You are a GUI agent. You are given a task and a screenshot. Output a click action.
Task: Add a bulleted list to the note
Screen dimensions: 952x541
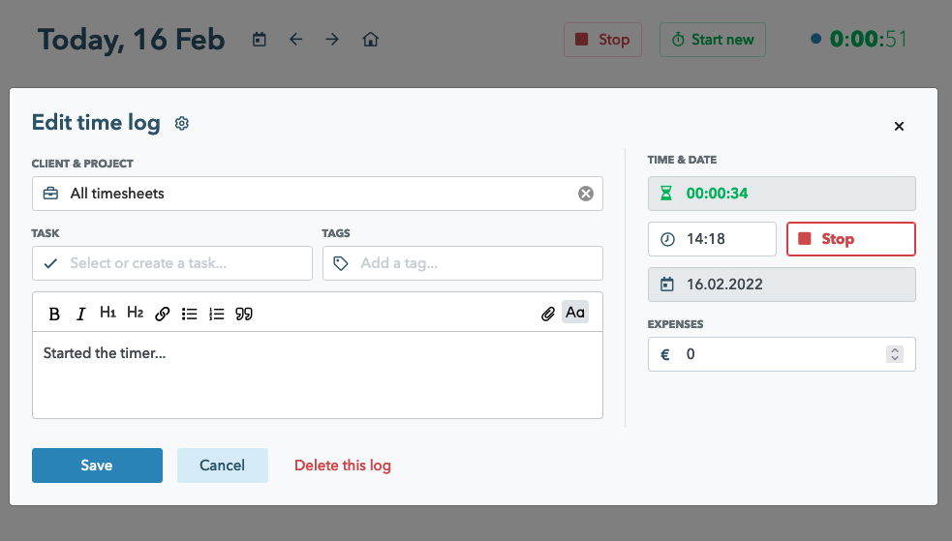click(x=190, y=314)
